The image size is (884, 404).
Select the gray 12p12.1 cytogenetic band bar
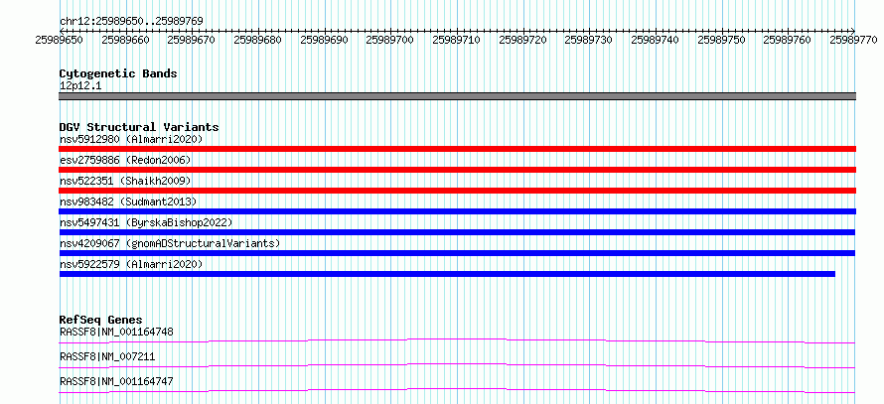457,96
